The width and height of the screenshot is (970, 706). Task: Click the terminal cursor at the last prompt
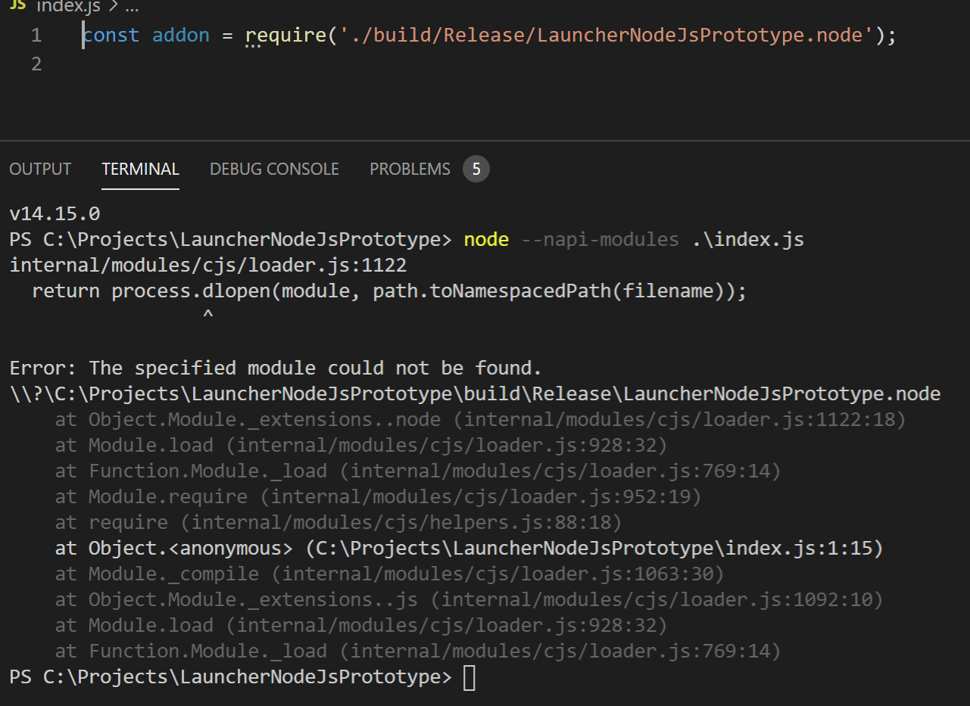469,678
